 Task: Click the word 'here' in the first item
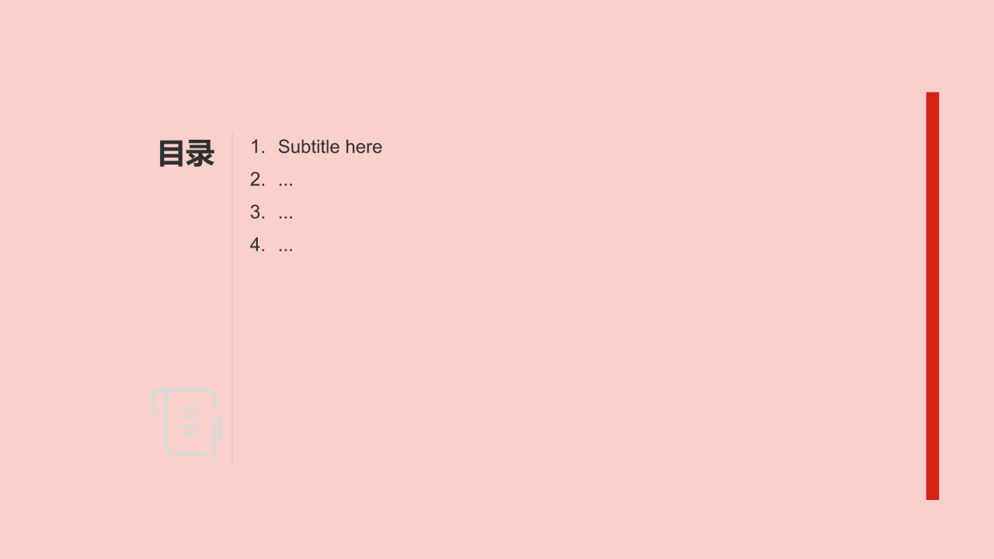coord(364,147)
